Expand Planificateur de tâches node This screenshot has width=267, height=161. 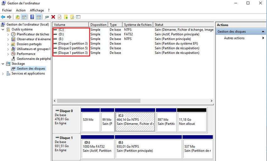[x=8, y=35]
